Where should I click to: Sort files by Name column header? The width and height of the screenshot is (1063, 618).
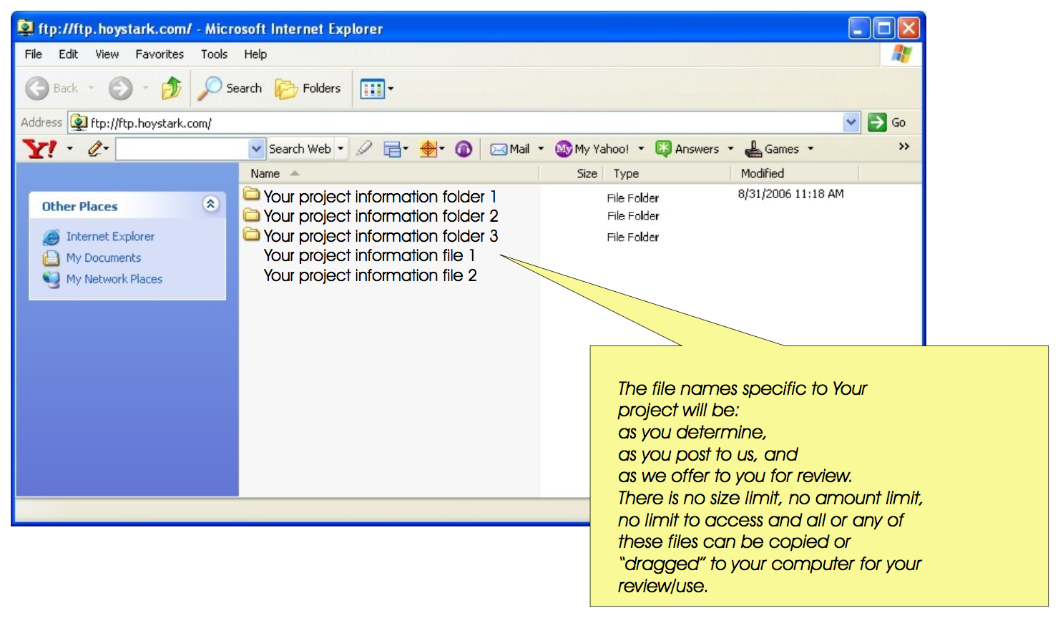tap(265, 173)
